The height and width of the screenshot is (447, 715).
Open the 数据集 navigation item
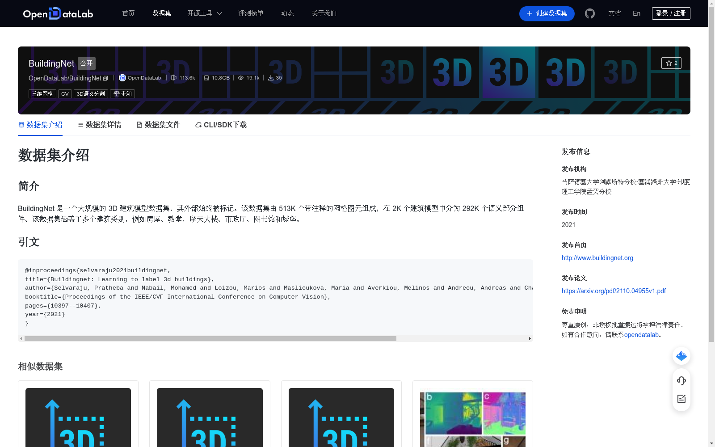[x=162, y=13]
